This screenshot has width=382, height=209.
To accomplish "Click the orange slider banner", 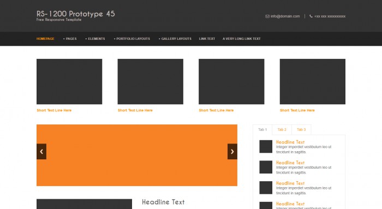I will tap(137, 155).
